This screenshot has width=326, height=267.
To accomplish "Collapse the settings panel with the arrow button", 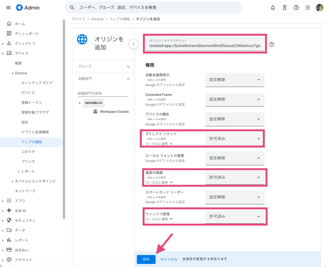I will click(133, 44).
